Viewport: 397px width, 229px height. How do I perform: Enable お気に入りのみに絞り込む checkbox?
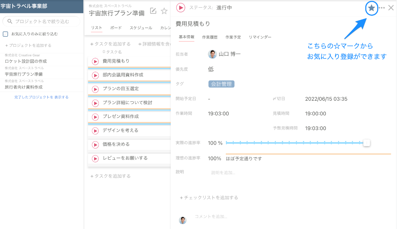(5, 34)
